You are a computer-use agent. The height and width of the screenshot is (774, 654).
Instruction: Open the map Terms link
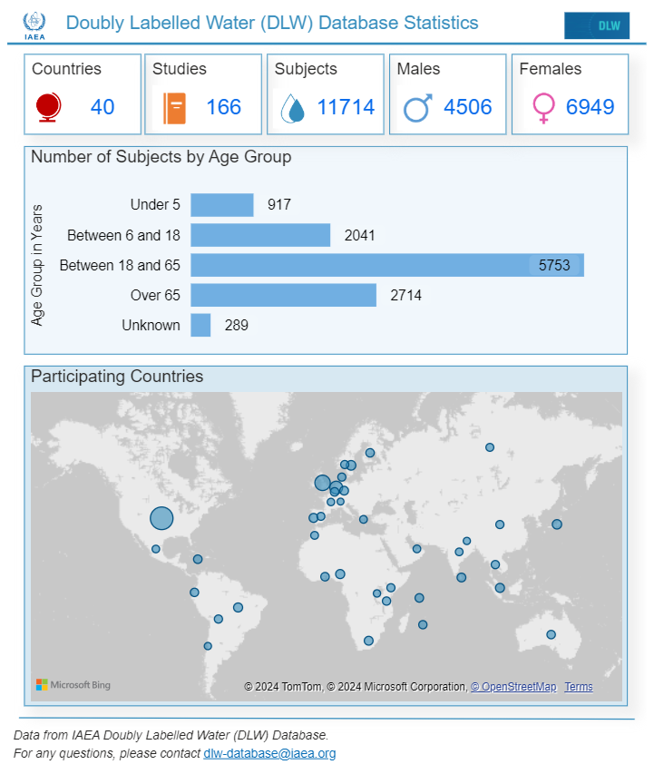point(579,687)
